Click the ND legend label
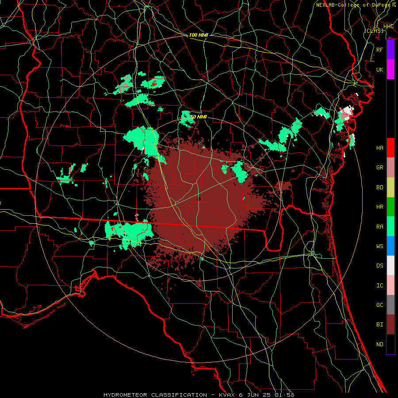This screenshot has width=398, height=398. tap(380, 344)
